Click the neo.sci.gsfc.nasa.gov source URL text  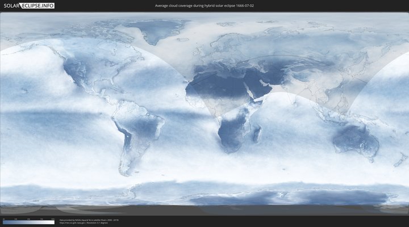click(x=72, y=223)
